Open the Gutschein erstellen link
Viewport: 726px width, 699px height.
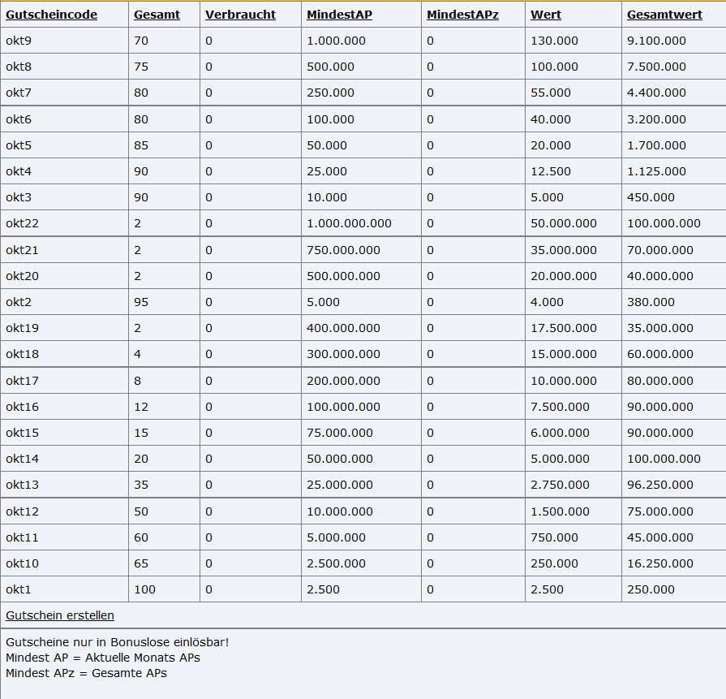pyautogui.click(x=60, y=615)
